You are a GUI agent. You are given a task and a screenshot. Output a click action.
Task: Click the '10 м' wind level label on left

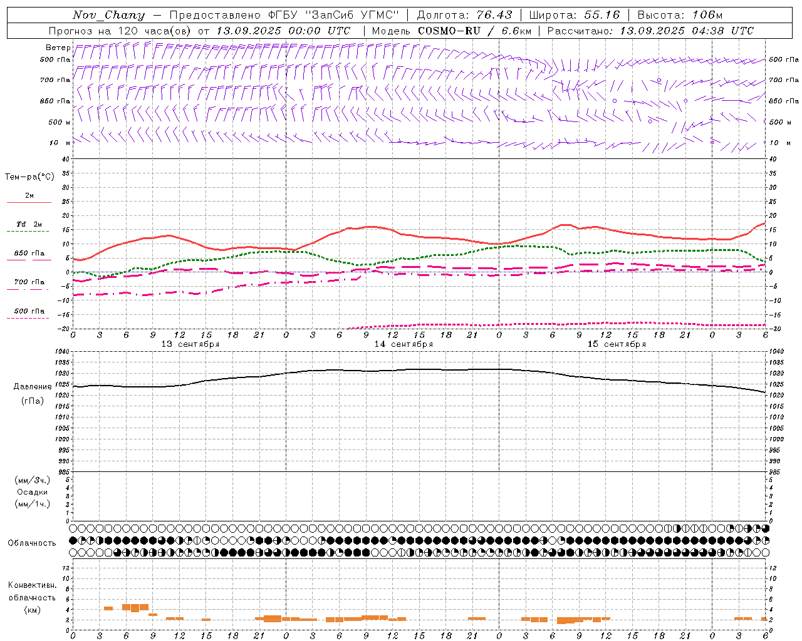(60, 143)
